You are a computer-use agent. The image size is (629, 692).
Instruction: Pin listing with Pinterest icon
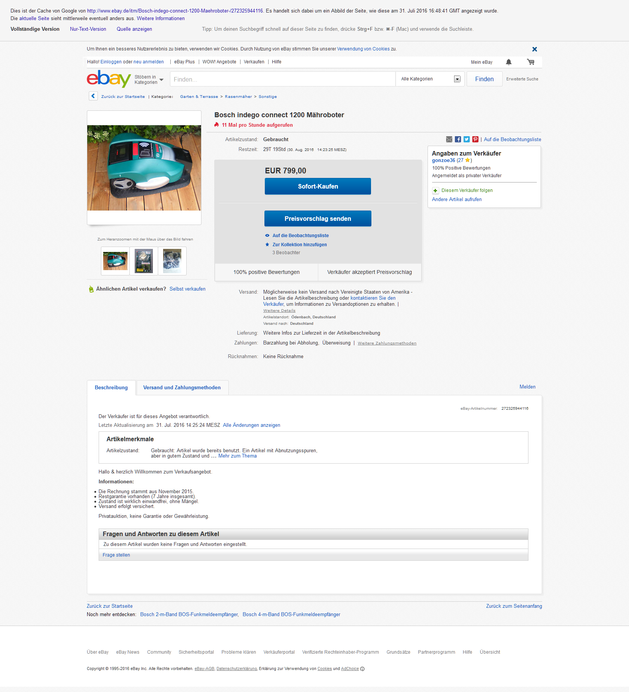click(475, 139)
